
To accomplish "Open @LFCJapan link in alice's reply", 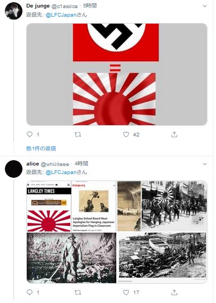I will (61, 172).
